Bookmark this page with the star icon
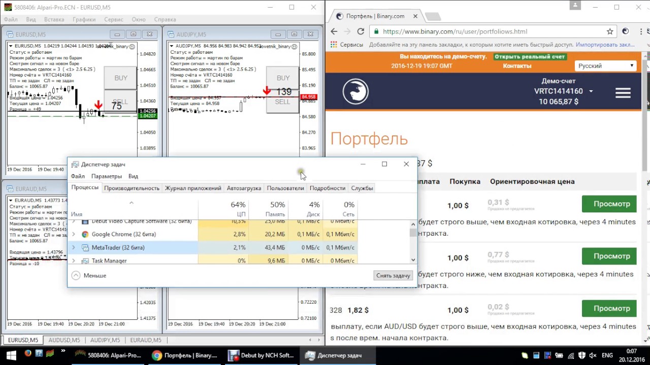This screenshot has width=650, height=365. pos(610,31)
